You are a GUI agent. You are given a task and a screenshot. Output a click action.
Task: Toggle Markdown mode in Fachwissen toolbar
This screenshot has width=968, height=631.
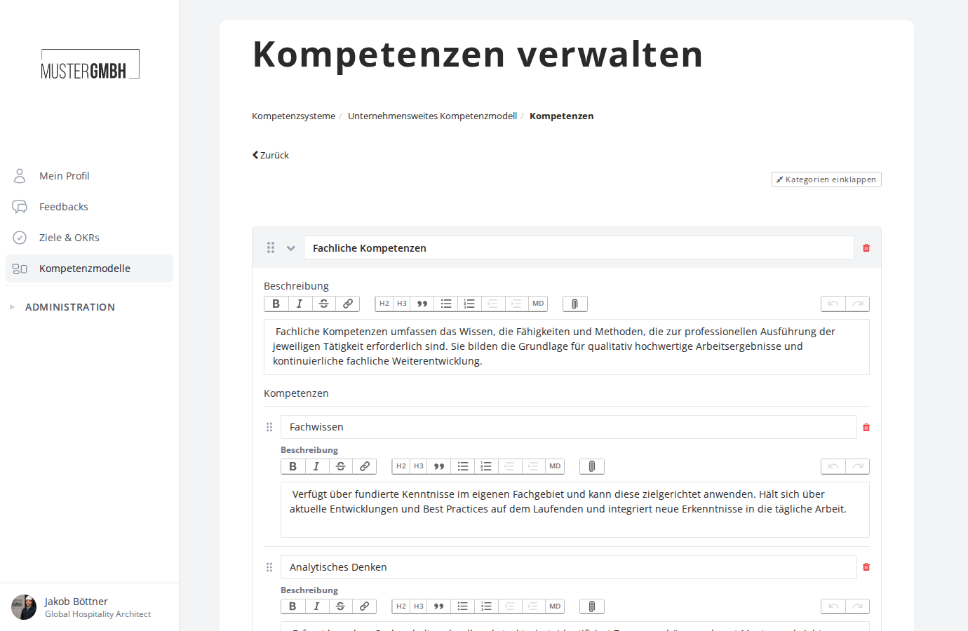pyautogui.click(x=555, y=466)
